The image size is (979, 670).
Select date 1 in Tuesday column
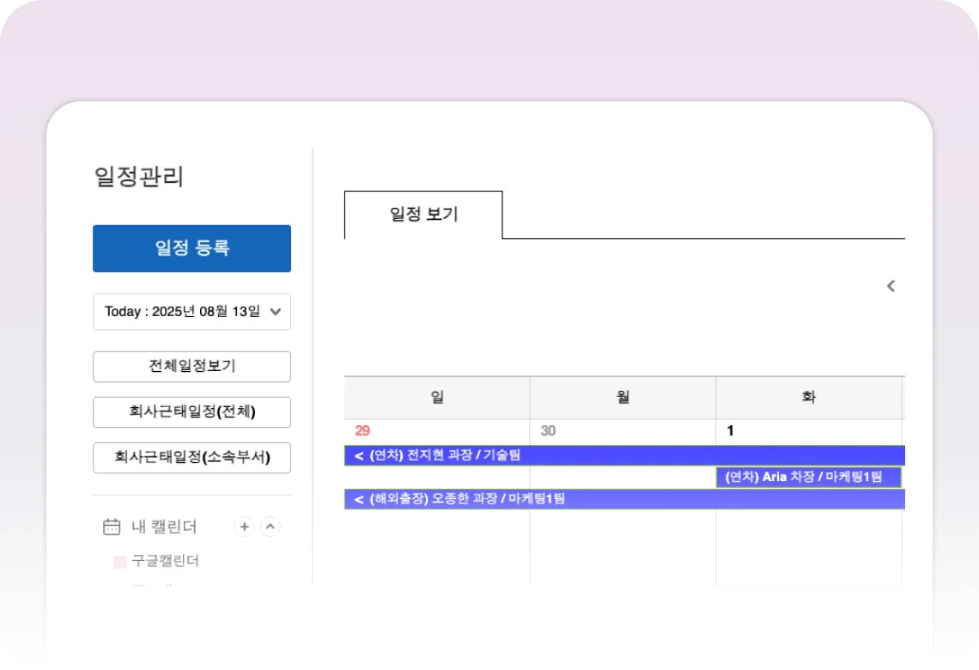coord(730,431)
